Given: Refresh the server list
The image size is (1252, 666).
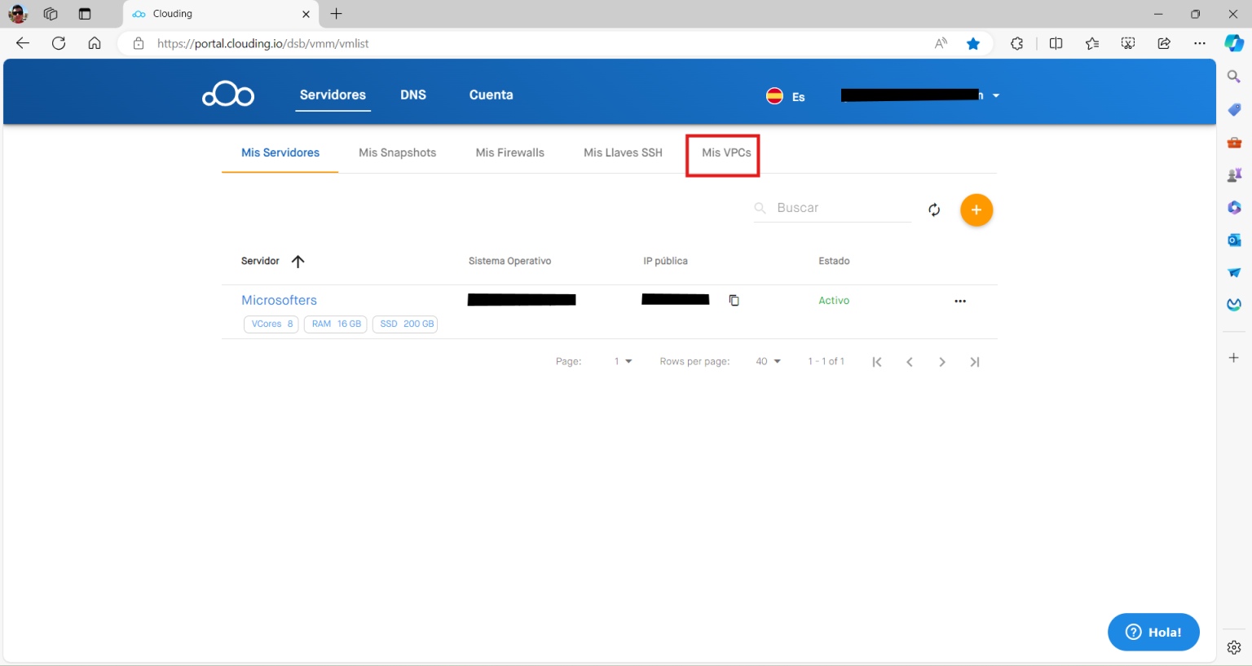Looking at the screenshot, I should pos(934,210).
